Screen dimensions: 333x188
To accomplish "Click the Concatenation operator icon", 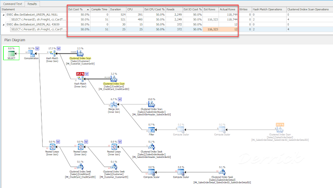I will [31, 53].
